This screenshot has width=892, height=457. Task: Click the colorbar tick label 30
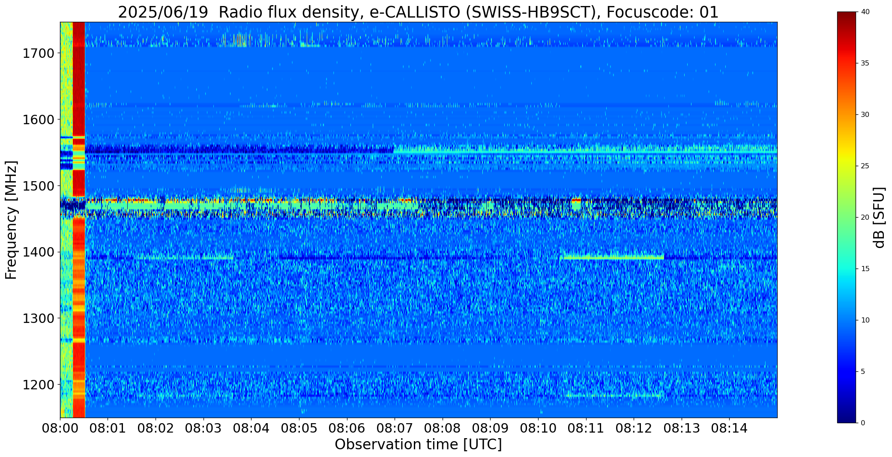click(865, 115)
